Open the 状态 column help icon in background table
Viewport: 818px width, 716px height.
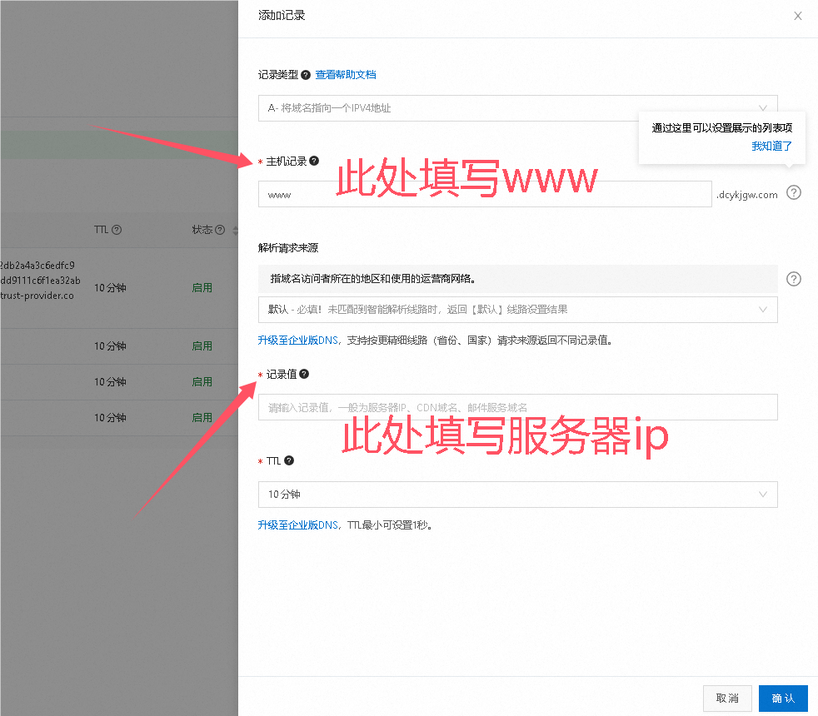[220, 230]
